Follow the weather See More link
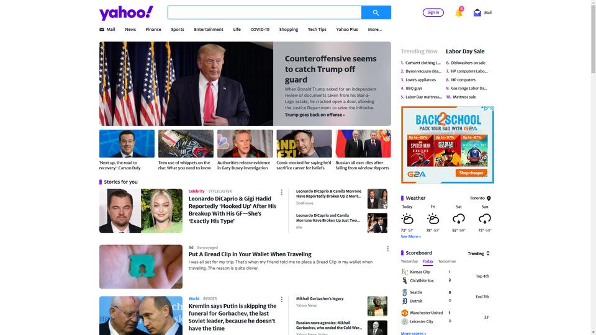The height and width of the screenshot is (335, 596). [x=410, y=236]
